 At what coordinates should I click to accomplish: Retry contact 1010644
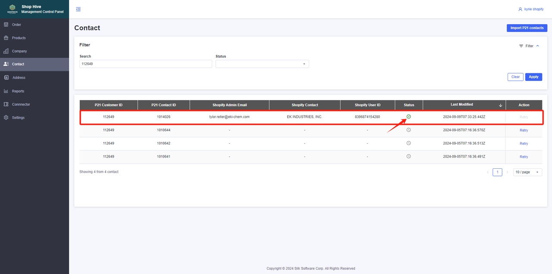pos(524,130)
